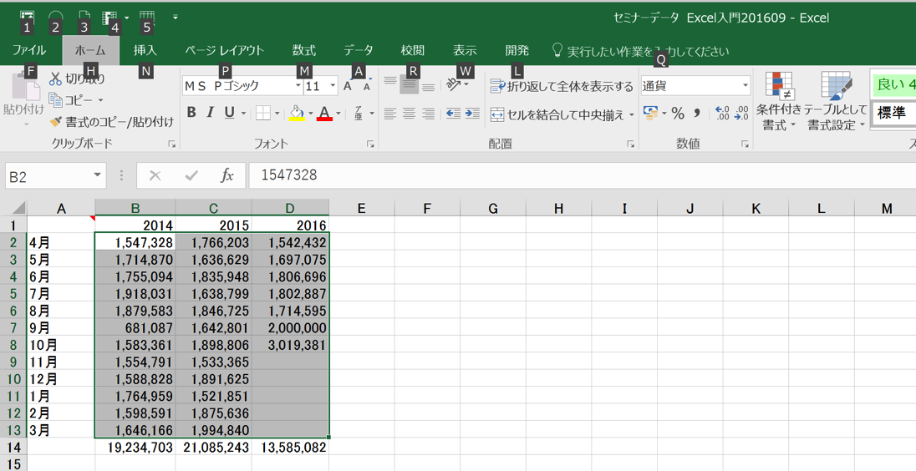The image size is (916, 471).
Task: Toggle middle vertical alignment
Action: coord(409,86)
